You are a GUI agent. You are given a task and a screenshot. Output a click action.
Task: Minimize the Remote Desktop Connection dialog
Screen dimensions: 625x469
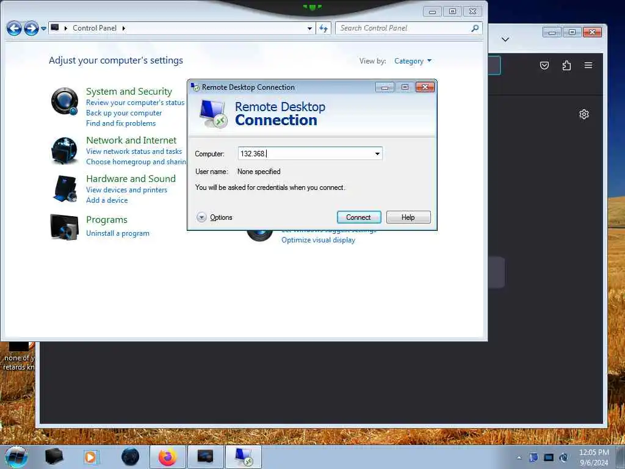(x=385, y=87)
